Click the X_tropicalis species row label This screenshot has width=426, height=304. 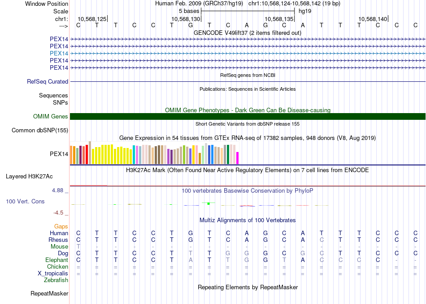(x=53, y=274)
